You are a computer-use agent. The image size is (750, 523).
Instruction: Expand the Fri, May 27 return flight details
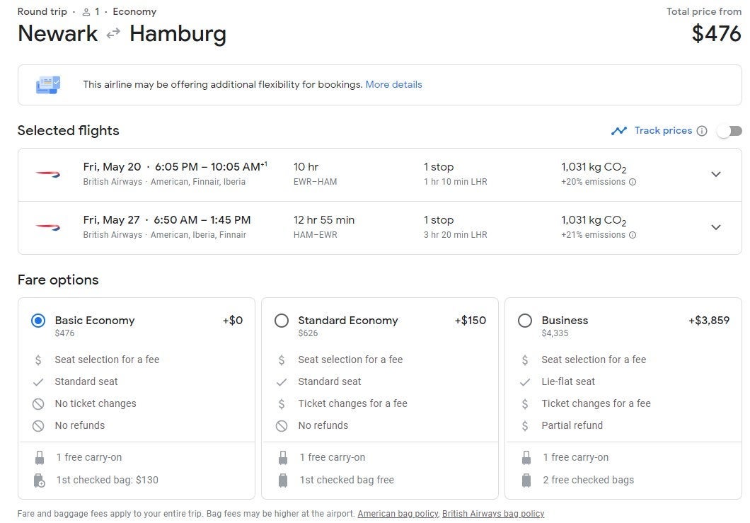click(716, 227)
